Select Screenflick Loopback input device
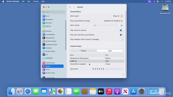Image resolution: width=173 pixels, height=97 pixels. coord(97,64)
